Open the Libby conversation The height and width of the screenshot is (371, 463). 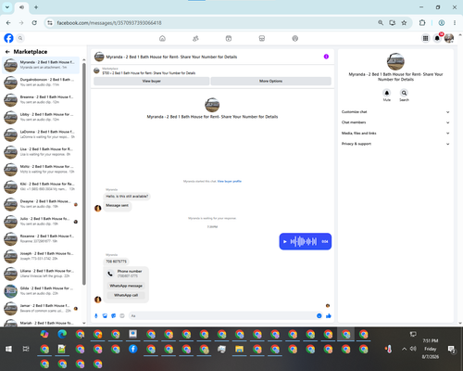41,117
